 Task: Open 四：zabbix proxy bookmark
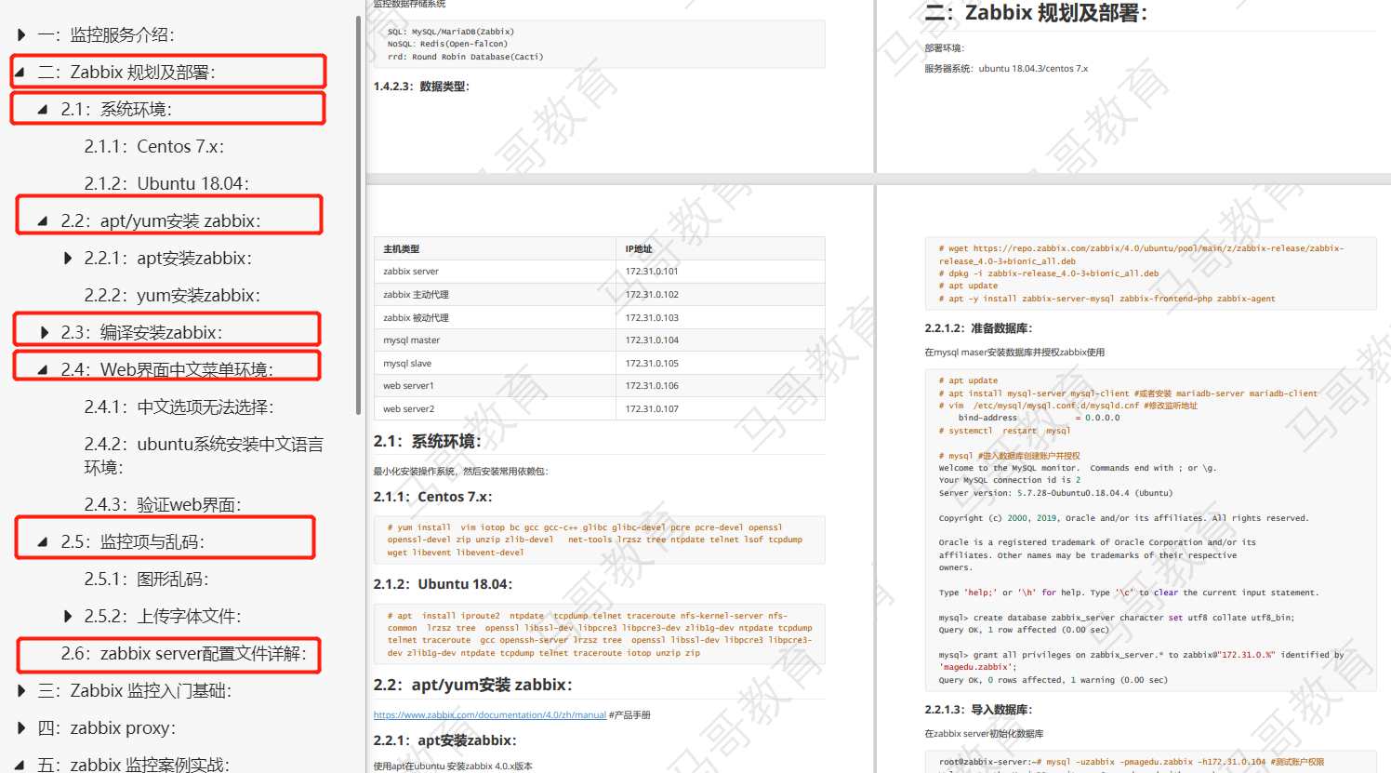coord(107,728)
